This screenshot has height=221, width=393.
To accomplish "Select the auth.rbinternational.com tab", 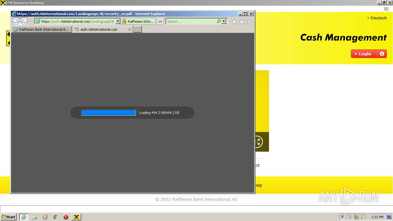I will click(x=99, y=29).
